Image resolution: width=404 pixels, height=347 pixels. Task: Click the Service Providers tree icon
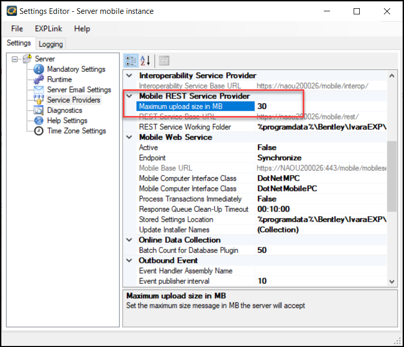click(x=39, y=100)
